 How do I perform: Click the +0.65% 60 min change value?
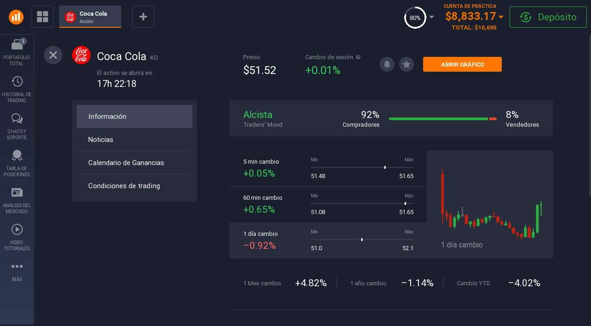coord(259,209)
